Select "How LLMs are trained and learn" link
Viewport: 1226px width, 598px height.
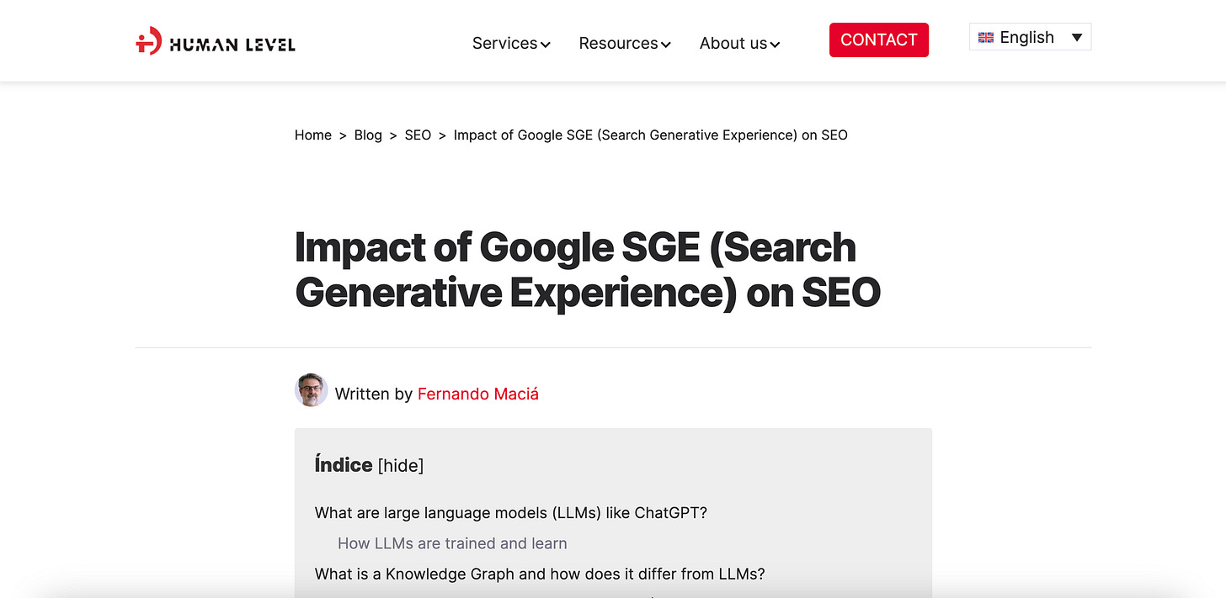pyautogui.click(x=452, y=543)
